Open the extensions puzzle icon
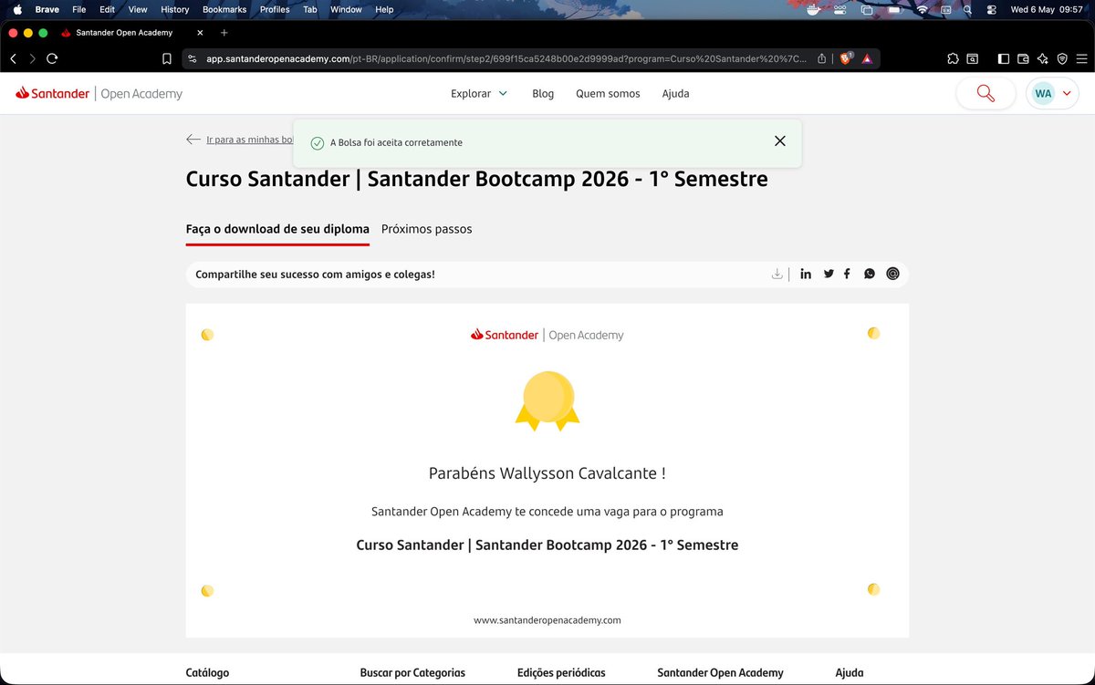The width and height of the screenshot is (1095, 685). click(x=954, y=58)
